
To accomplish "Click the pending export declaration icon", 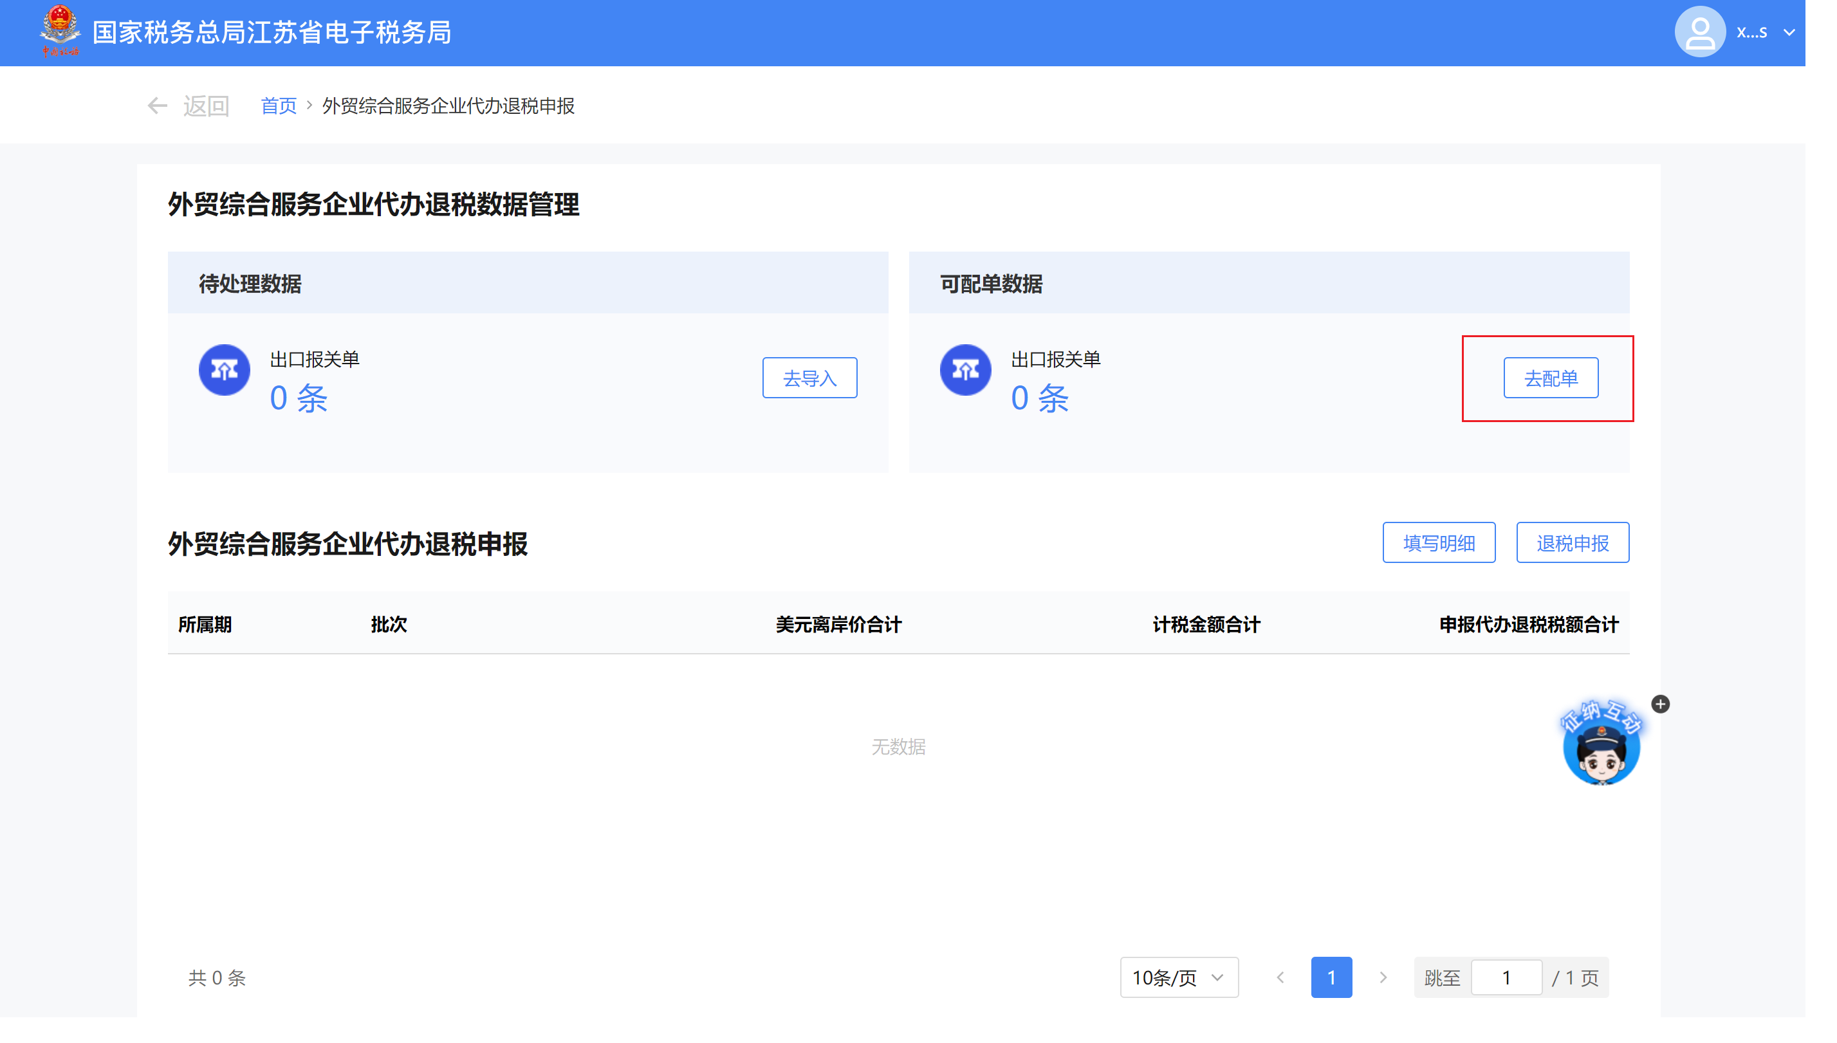I will [x=224, y=369].
